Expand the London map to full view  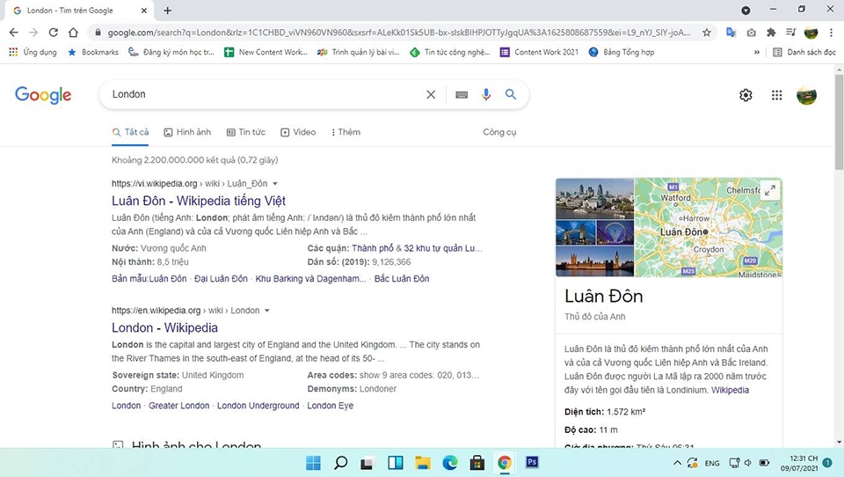(x=770, y=190)
